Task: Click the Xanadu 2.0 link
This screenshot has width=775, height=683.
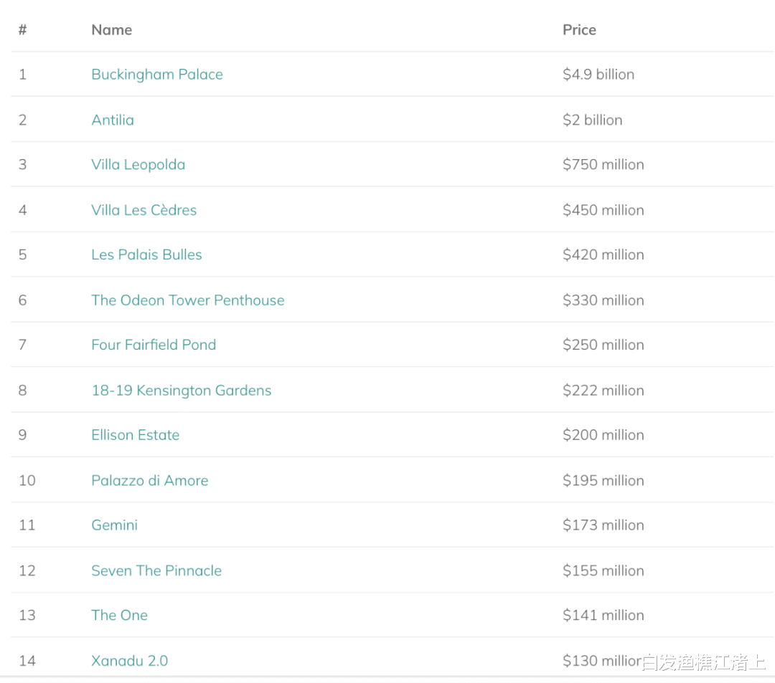Action: pos(129,660)
